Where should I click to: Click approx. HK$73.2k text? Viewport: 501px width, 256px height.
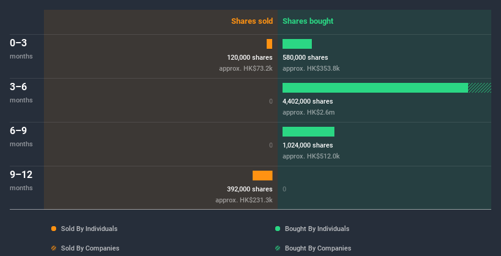246,69
